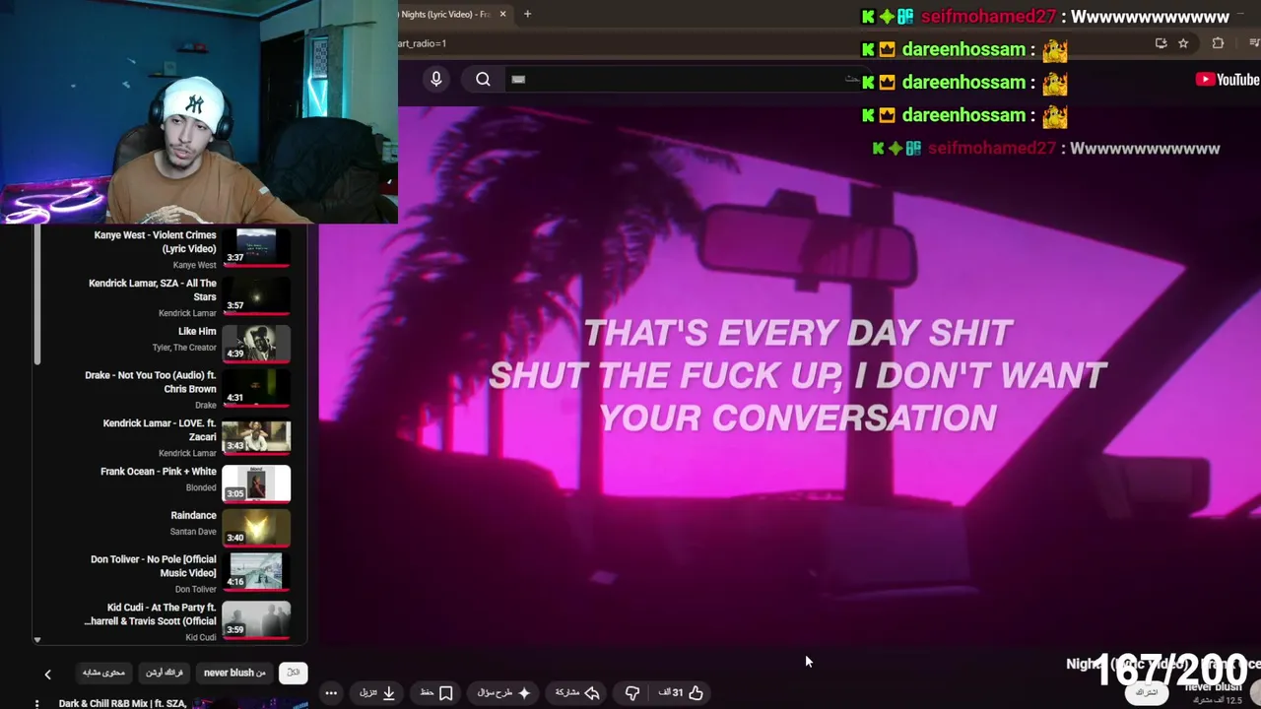Close the Nights (Lyric Video) tab
This screenshot has width=1261, height=709.
pos(502,14)
